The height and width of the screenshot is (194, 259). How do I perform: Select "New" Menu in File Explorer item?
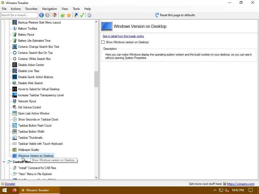[35, 174]
